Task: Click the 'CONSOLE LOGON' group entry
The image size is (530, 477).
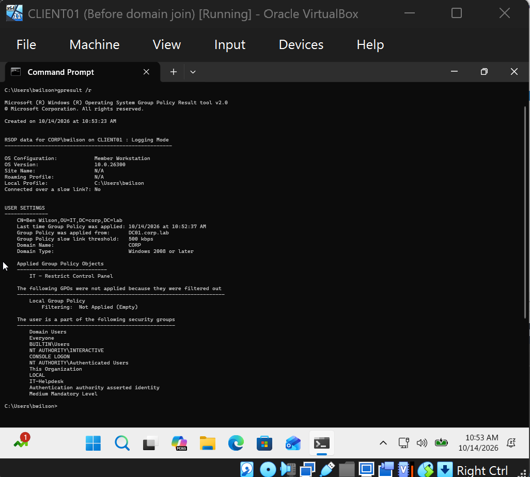Action: click(x=50, y=356)
